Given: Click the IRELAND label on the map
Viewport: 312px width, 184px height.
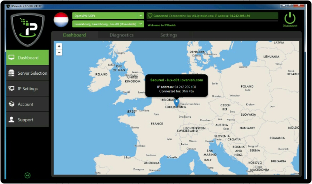Looking at the screenshot, I should tap(101, 74).
